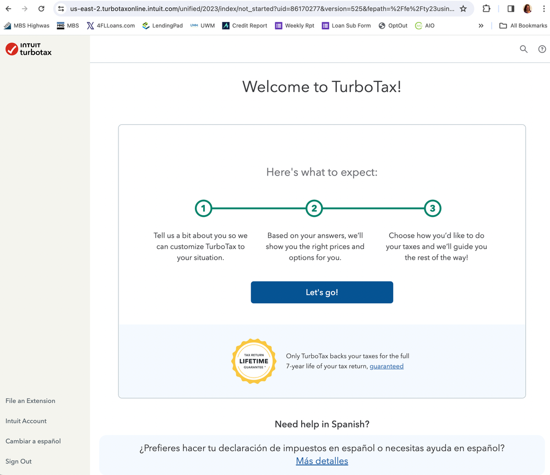
Task: Open TurboTax search magnifier icon
Action: coord(524,49)
